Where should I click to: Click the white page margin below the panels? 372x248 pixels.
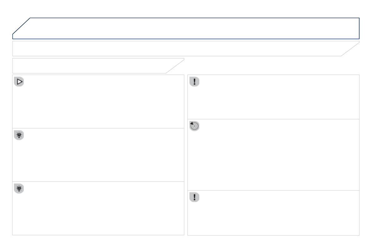(186, 242)
